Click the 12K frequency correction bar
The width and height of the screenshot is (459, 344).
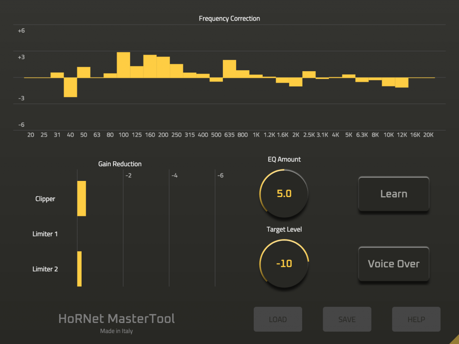(x=402, y=82)
